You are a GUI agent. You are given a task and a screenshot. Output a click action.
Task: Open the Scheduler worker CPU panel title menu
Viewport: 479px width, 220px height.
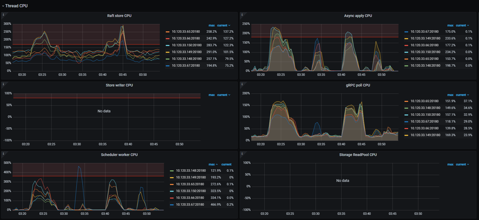point(119,155)
